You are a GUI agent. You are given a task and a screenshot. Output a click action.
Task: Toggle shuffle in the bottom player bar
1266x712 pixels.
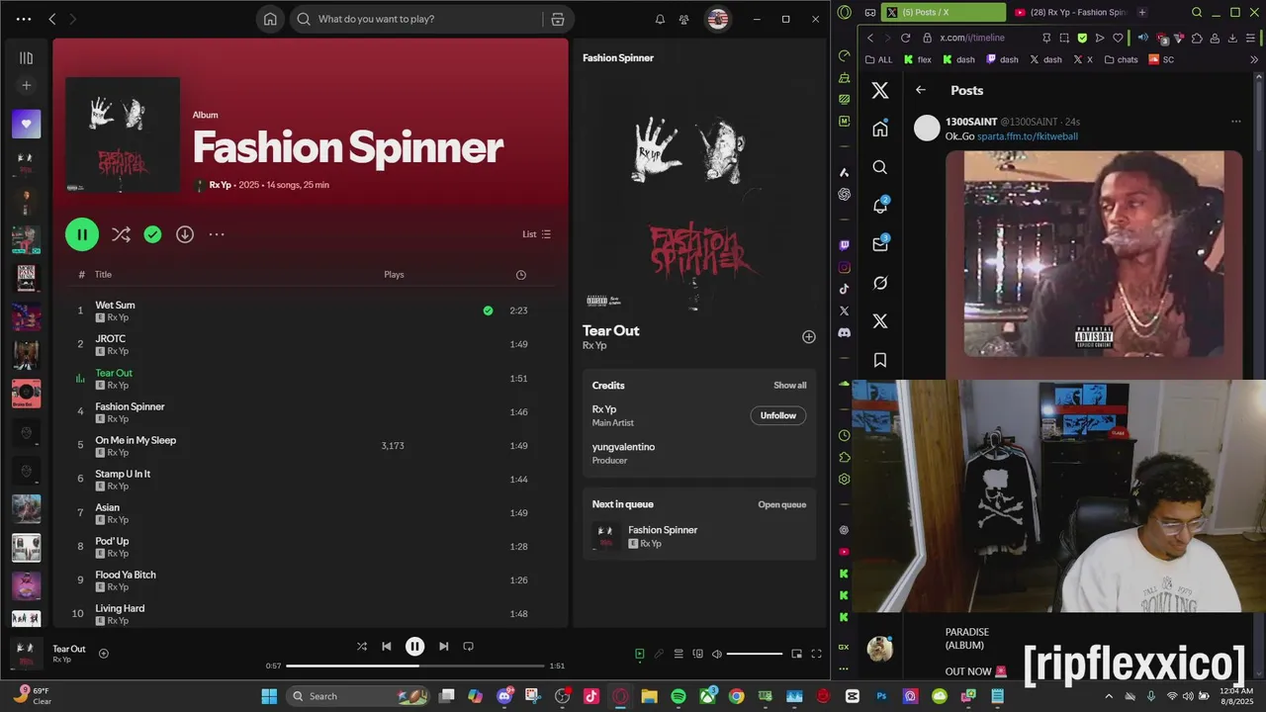(362, 647)
